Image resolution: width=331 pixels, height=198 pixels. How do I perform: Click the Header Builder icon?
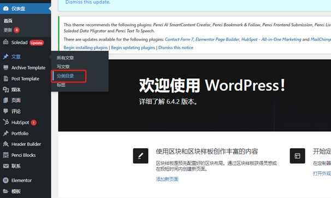point(5,144)
